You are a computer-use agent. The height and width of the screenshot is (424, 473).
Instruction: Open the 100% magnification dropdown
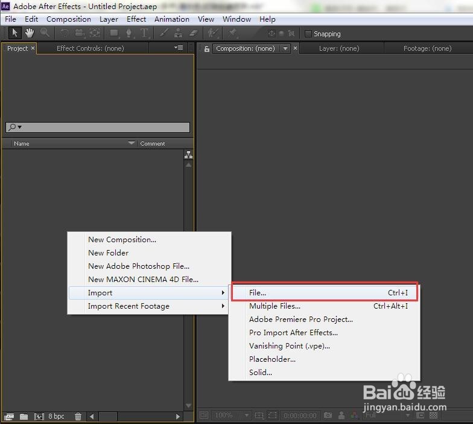coord(247,416)
